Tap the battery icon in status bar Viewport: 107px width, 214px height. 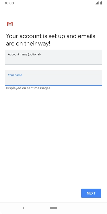point(101,3)
